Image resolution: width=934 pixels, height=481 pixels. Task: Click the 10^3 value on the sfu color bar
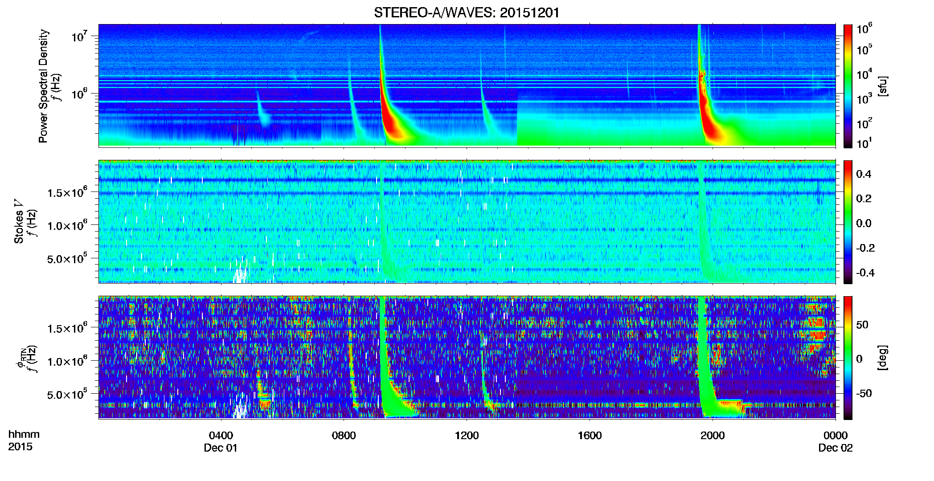click(864, 98)
